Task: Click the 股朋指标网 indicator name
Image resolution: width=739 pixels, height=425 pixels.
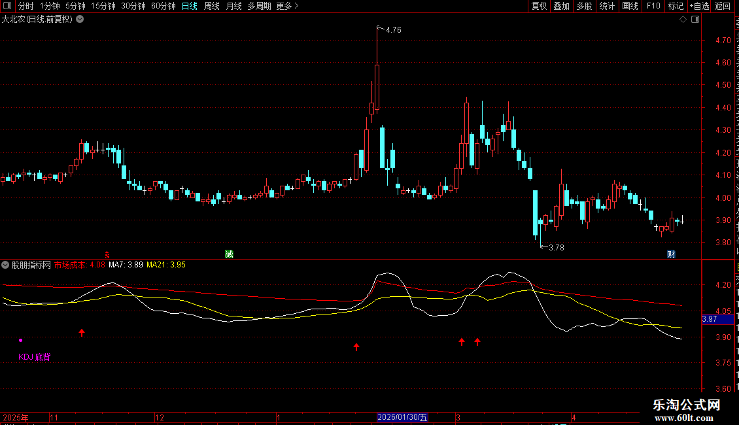Action: [x=31, y=265]
